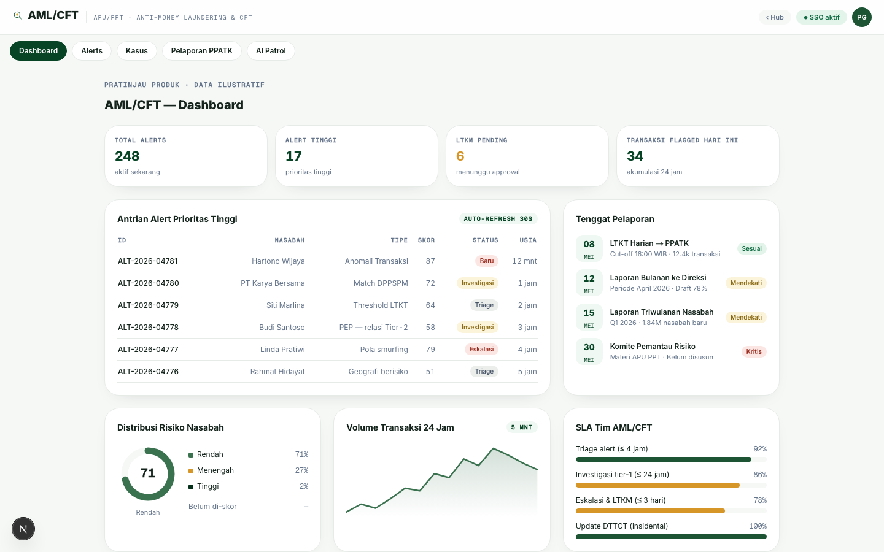This screenshot has height=552, width=884.
Task: Switch to the Alerts tab
Action: pos(92,51)
